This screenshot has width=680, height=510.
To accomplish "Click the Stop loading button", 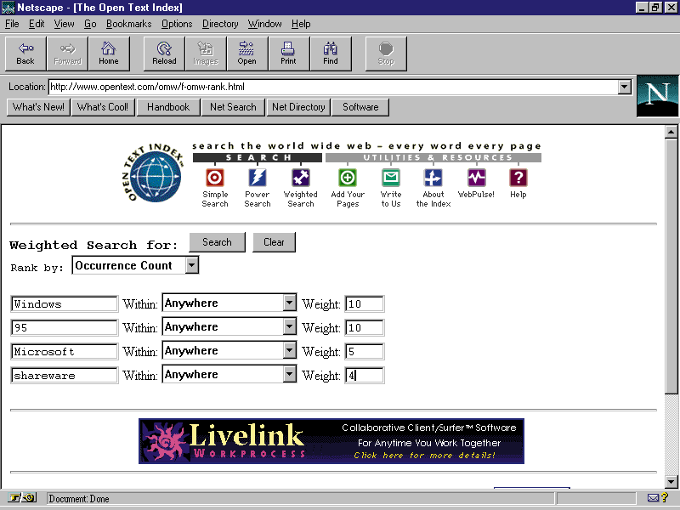I will coord(386,54).
